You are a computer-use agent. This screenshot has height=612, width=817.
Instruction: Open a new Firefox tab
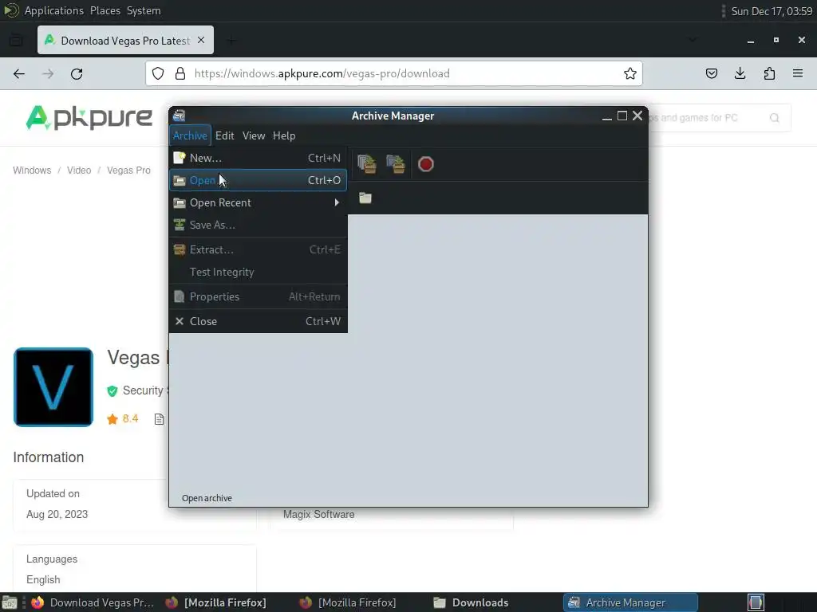click(x=231, y=40)
